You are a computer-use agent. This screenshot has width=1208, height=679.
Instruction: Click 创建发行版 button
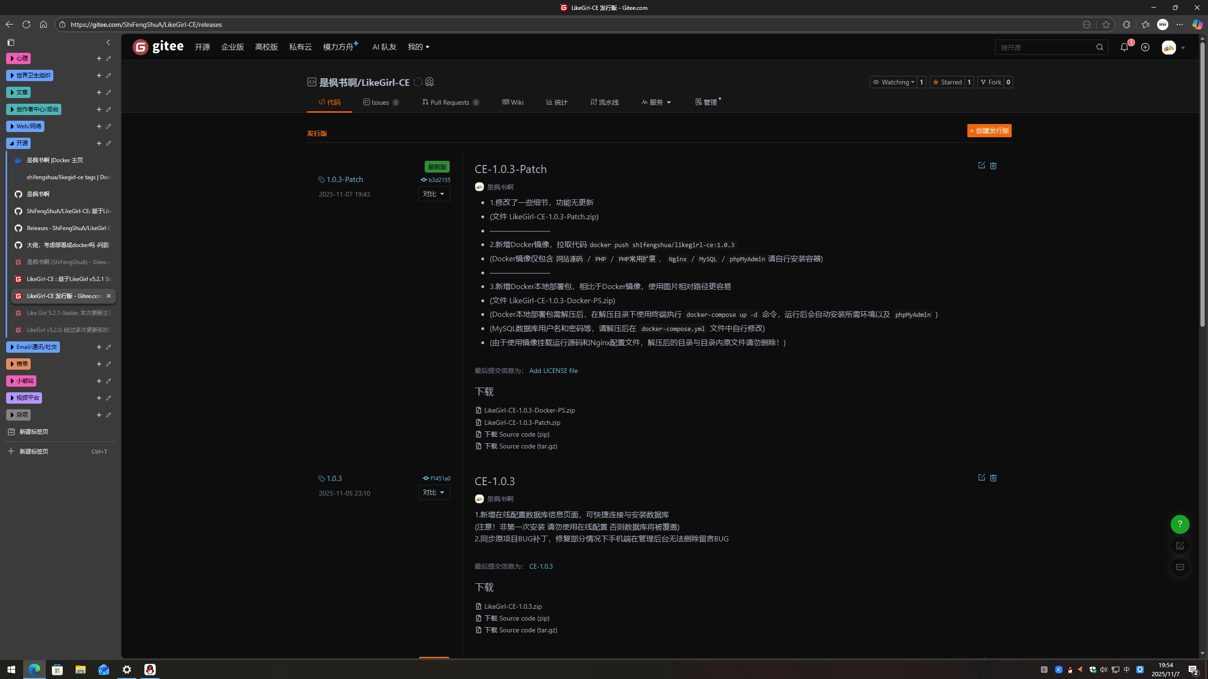(x=989, y=131)
